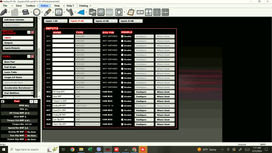Click the Con Slip 8HP name field

[x=63, y=120]
